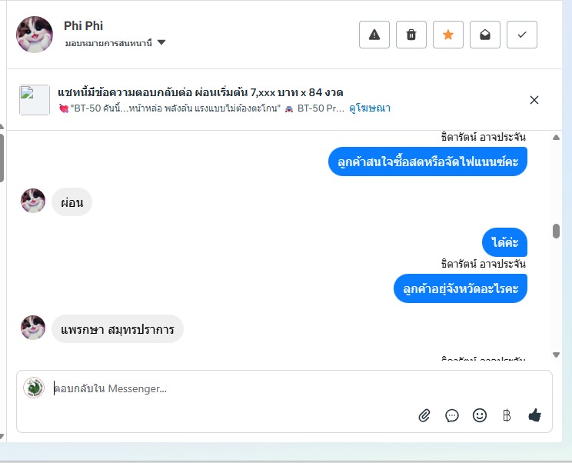This screenshot has height=463, width=572.
Task: Click the spam warning triangle icon
Action: pos(374,35)
